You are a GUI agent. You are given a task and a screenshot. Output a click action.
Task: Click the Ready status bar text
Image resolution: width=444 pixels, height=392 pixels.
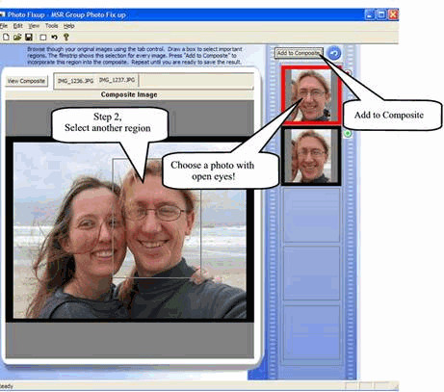coord(7,386)
